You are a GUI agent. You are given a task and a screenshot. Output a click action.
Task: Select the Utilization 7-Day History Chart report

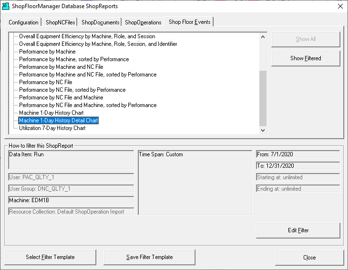[x=52, y=128]
